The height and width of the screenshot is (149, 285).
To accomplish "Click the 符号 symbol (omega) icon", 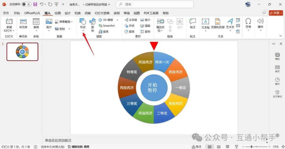I will tap(248, 21).
